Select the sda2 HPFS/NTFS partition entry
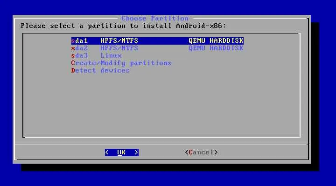 click(x=157, y=48)
